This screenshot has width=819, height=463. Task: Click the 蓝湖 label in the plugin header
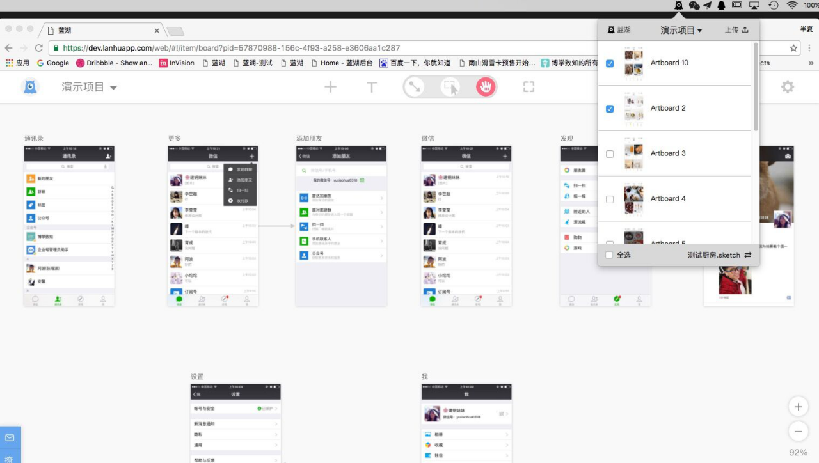pos(623,30)
